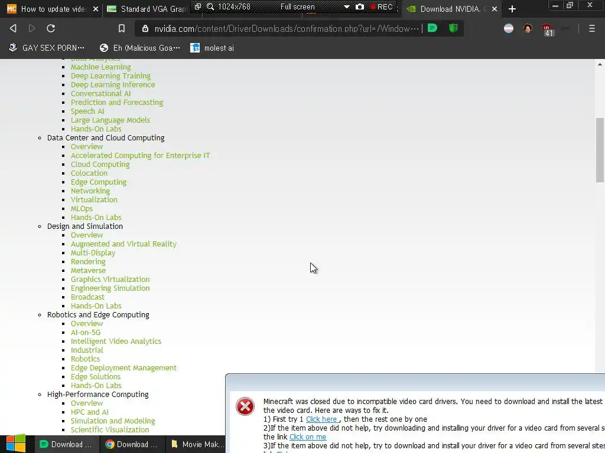Open the Engineering Simulation link
Viewport: 605px width, 453px height.
[110, 288]
